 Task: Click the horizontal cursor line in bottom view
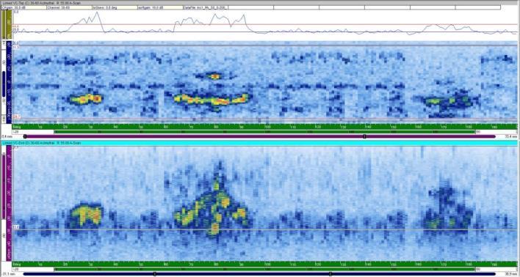264,229
